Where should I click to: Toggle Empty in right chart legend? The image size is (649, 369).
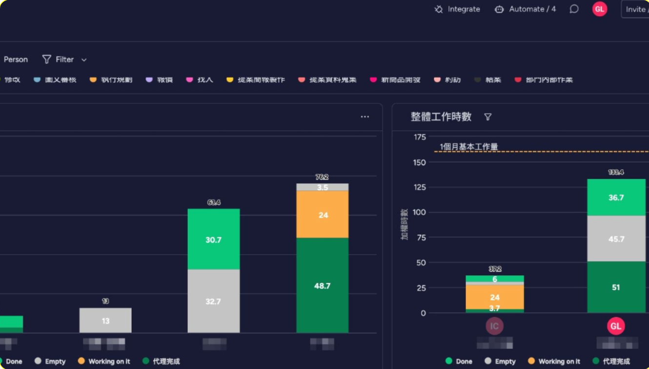500,361
